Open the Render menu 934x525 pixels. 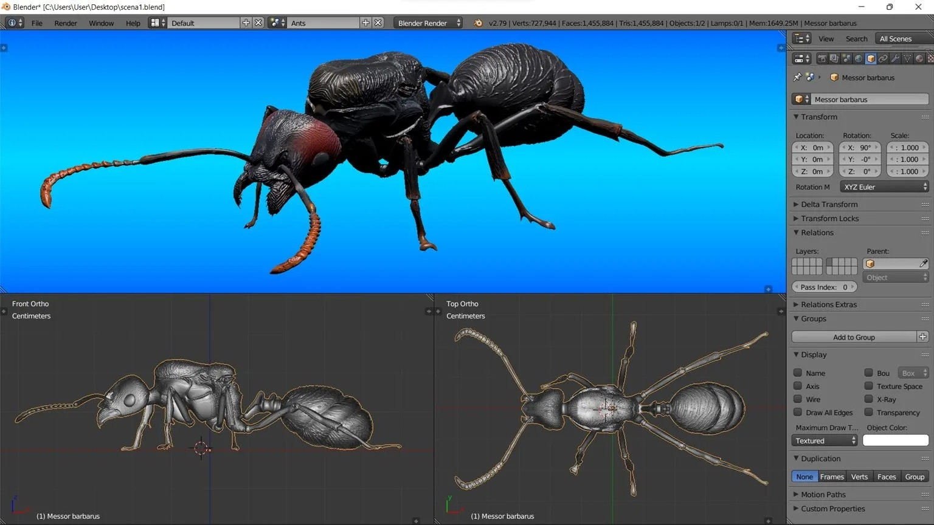coord(65,23)
